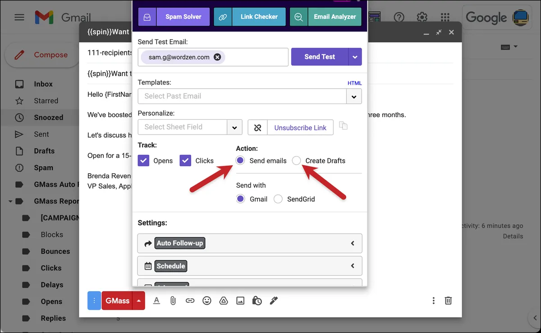Viewport: 541px width, 333px height.
Task: Expand the Auto Follow-up settings section
Action: coord(250,243)
